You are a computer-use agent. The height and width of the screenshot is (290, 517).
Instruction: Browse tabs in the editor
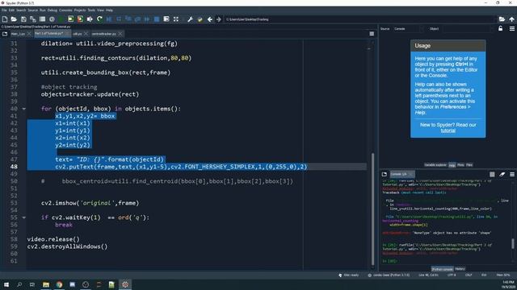(5, 34)
